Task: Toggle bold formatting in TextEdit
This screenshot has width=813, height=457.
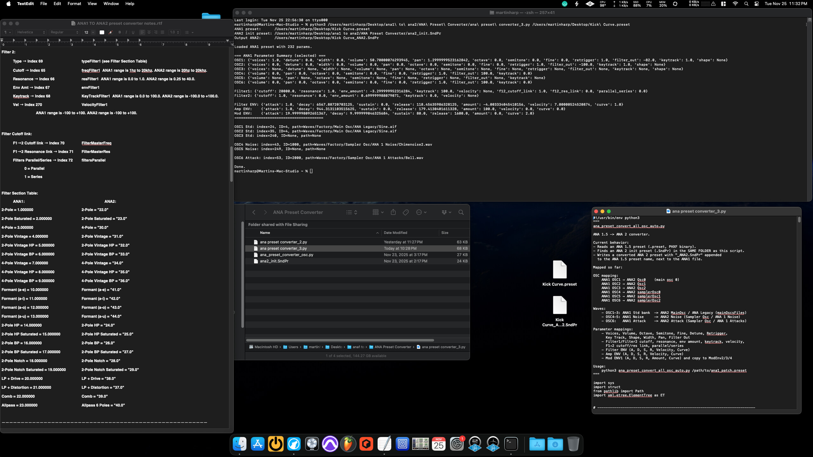Action: 120,32
